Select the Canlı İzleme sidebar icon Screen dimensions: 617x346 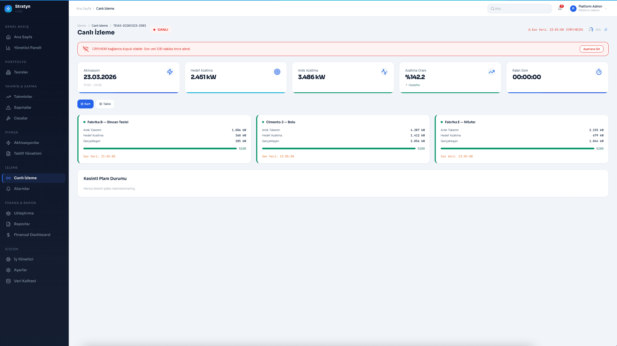pos(8,178)
